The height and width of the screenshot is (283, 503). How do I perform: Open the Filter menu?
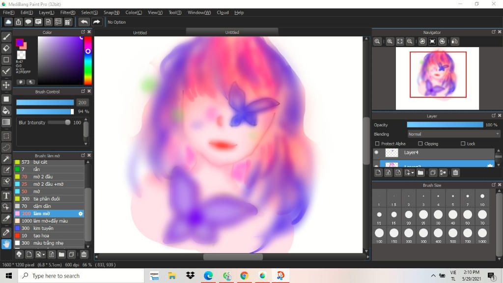click(68, 12)
